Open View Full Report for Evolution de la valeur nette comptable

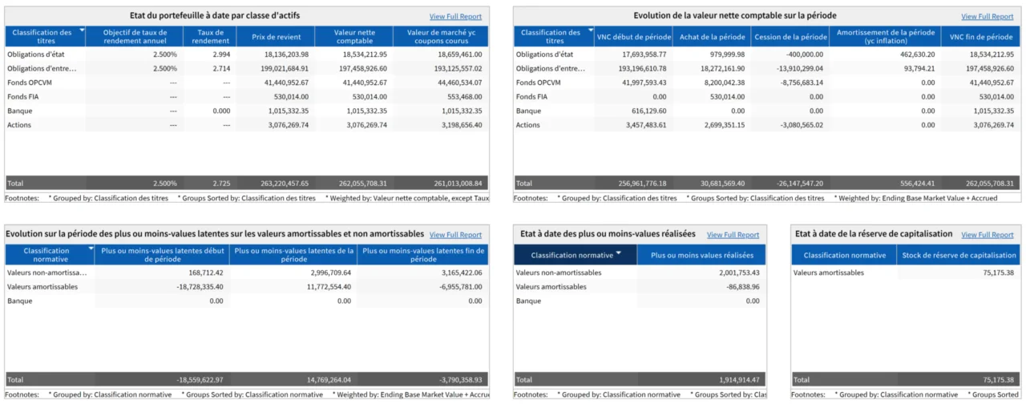point(987,16)
